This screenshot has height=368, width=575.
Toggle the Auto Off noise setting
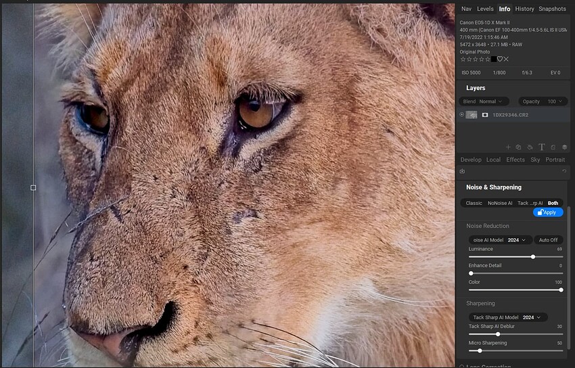pyautogui.click(x=548, y=240)
